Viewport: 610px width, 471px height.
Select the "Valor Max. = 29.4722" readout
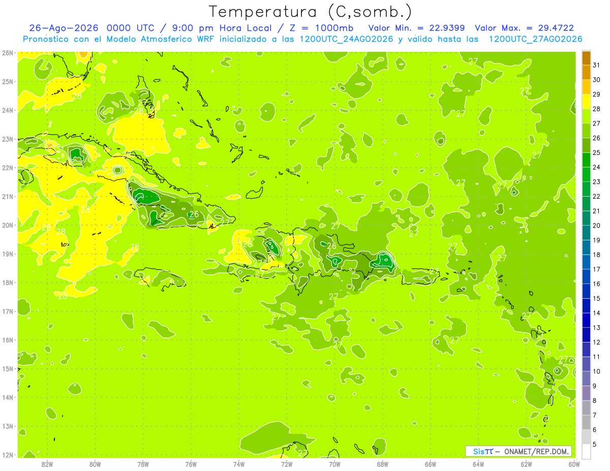[x=525, y=28]
